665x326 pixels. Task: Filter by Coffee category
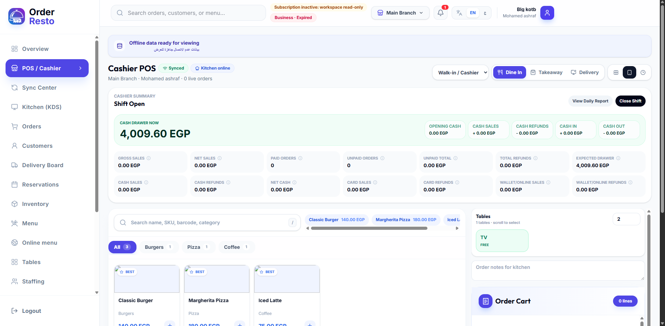pos(237,247)
